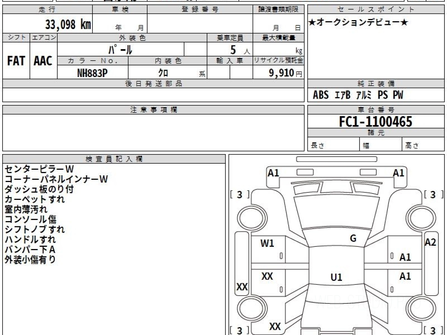Screen dimensions: 447x335
Task: Click the 車台番号 heading
Action: pos(376,110)
